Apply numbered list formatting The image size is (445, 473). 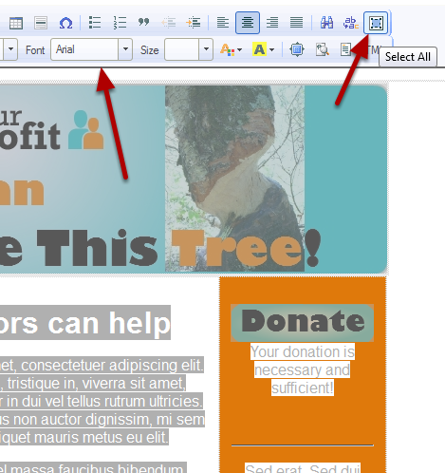(120, 23)
